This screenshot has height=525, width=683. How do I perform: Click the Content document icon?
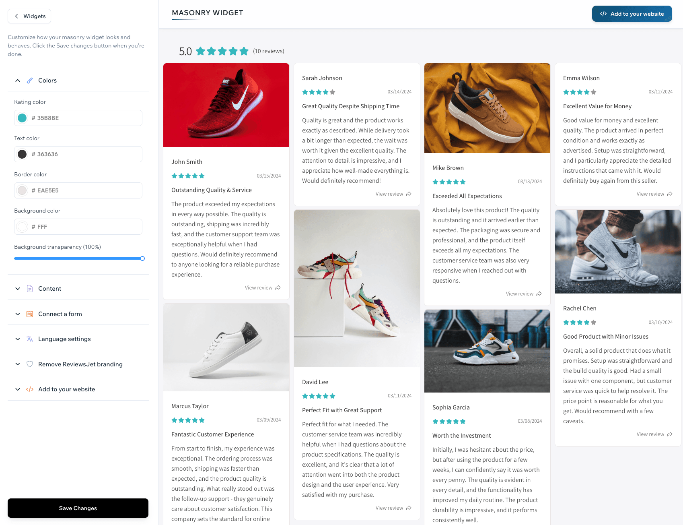(30, 289)
